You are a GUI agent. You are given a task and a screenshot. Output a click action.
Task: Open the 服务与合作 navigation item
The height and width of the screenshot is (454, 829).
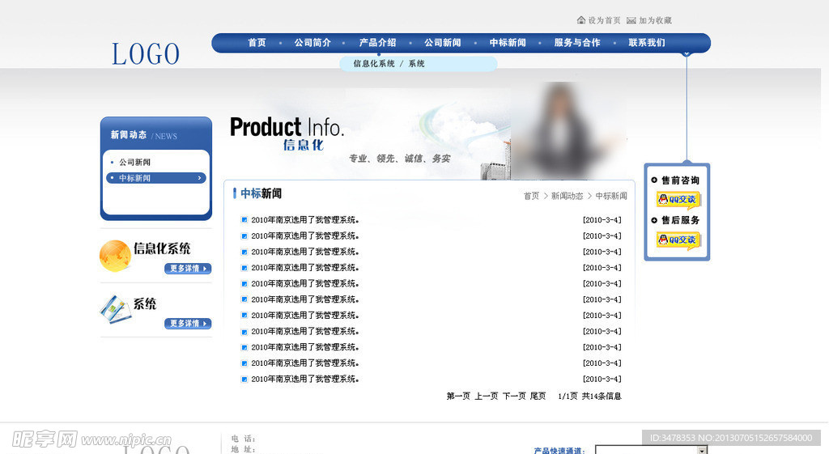click(x=577, y=42)
